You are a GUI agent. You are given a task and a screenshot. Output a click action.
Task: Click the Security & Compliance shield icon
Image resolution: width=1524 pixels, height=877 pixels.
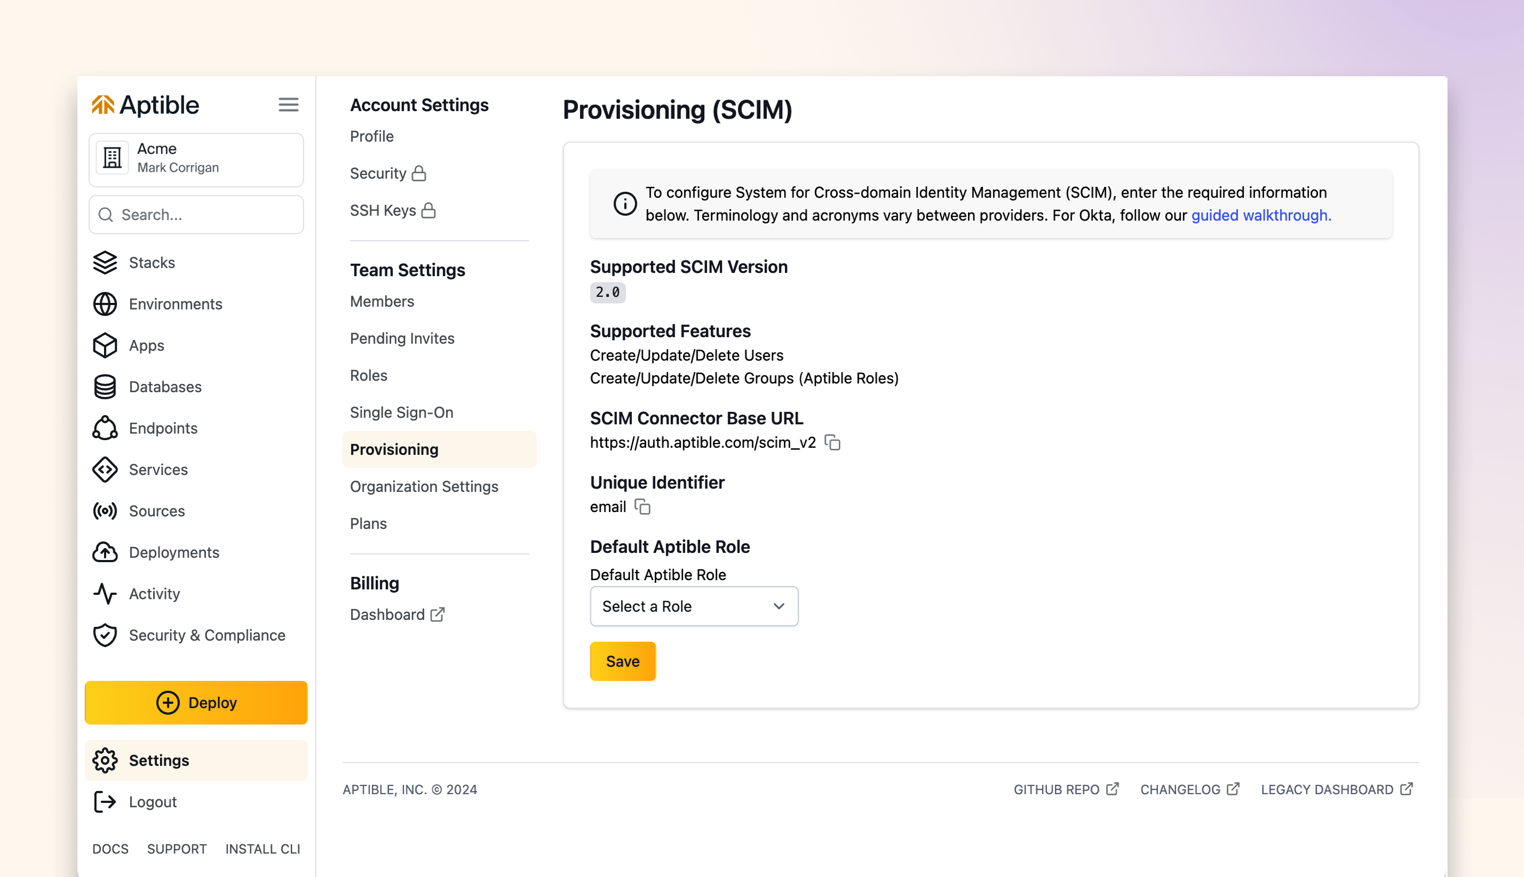105,636
